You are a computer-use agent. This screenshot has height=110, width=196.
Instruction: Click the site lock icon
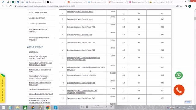click(x=15, y=6)
